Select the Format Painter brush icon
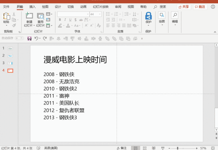The image size is (218, 150). coord(14,25)
